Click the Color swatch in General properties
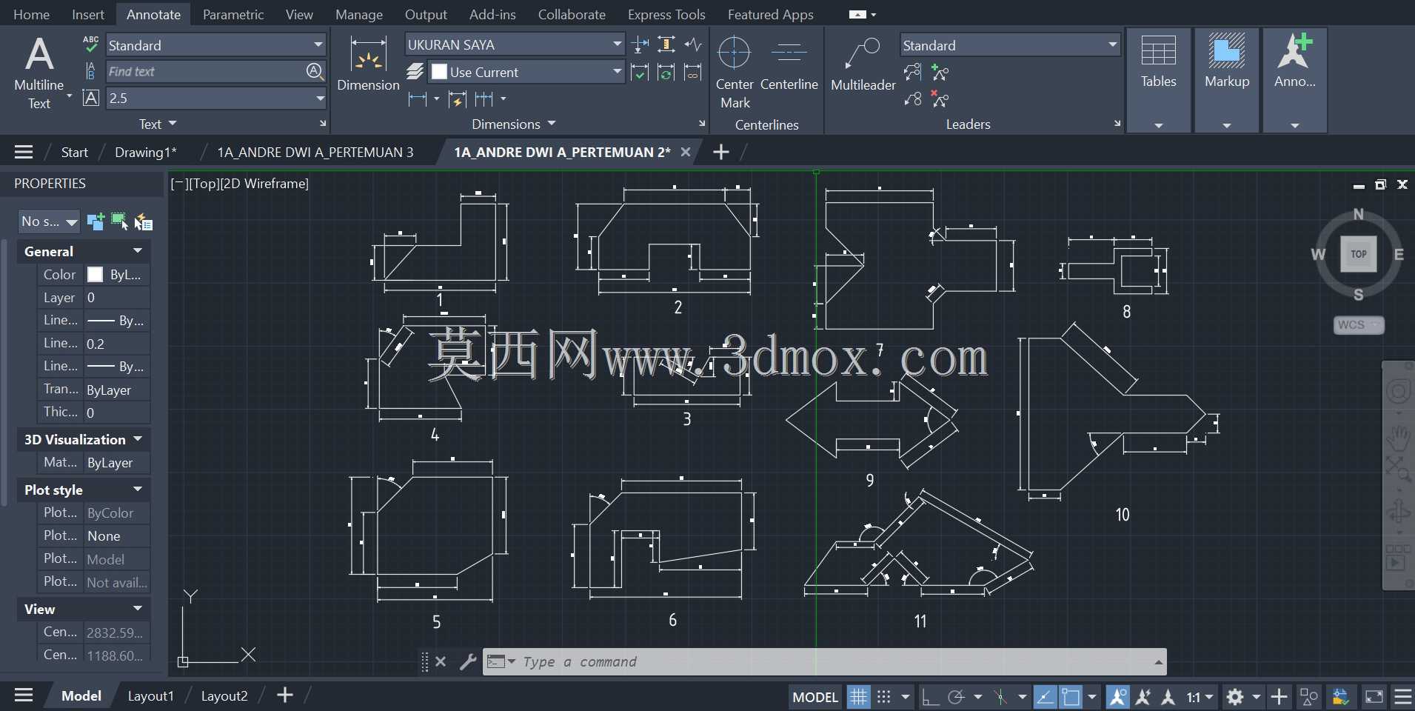This screenshot has width=1415, height=711. point(96,274)
